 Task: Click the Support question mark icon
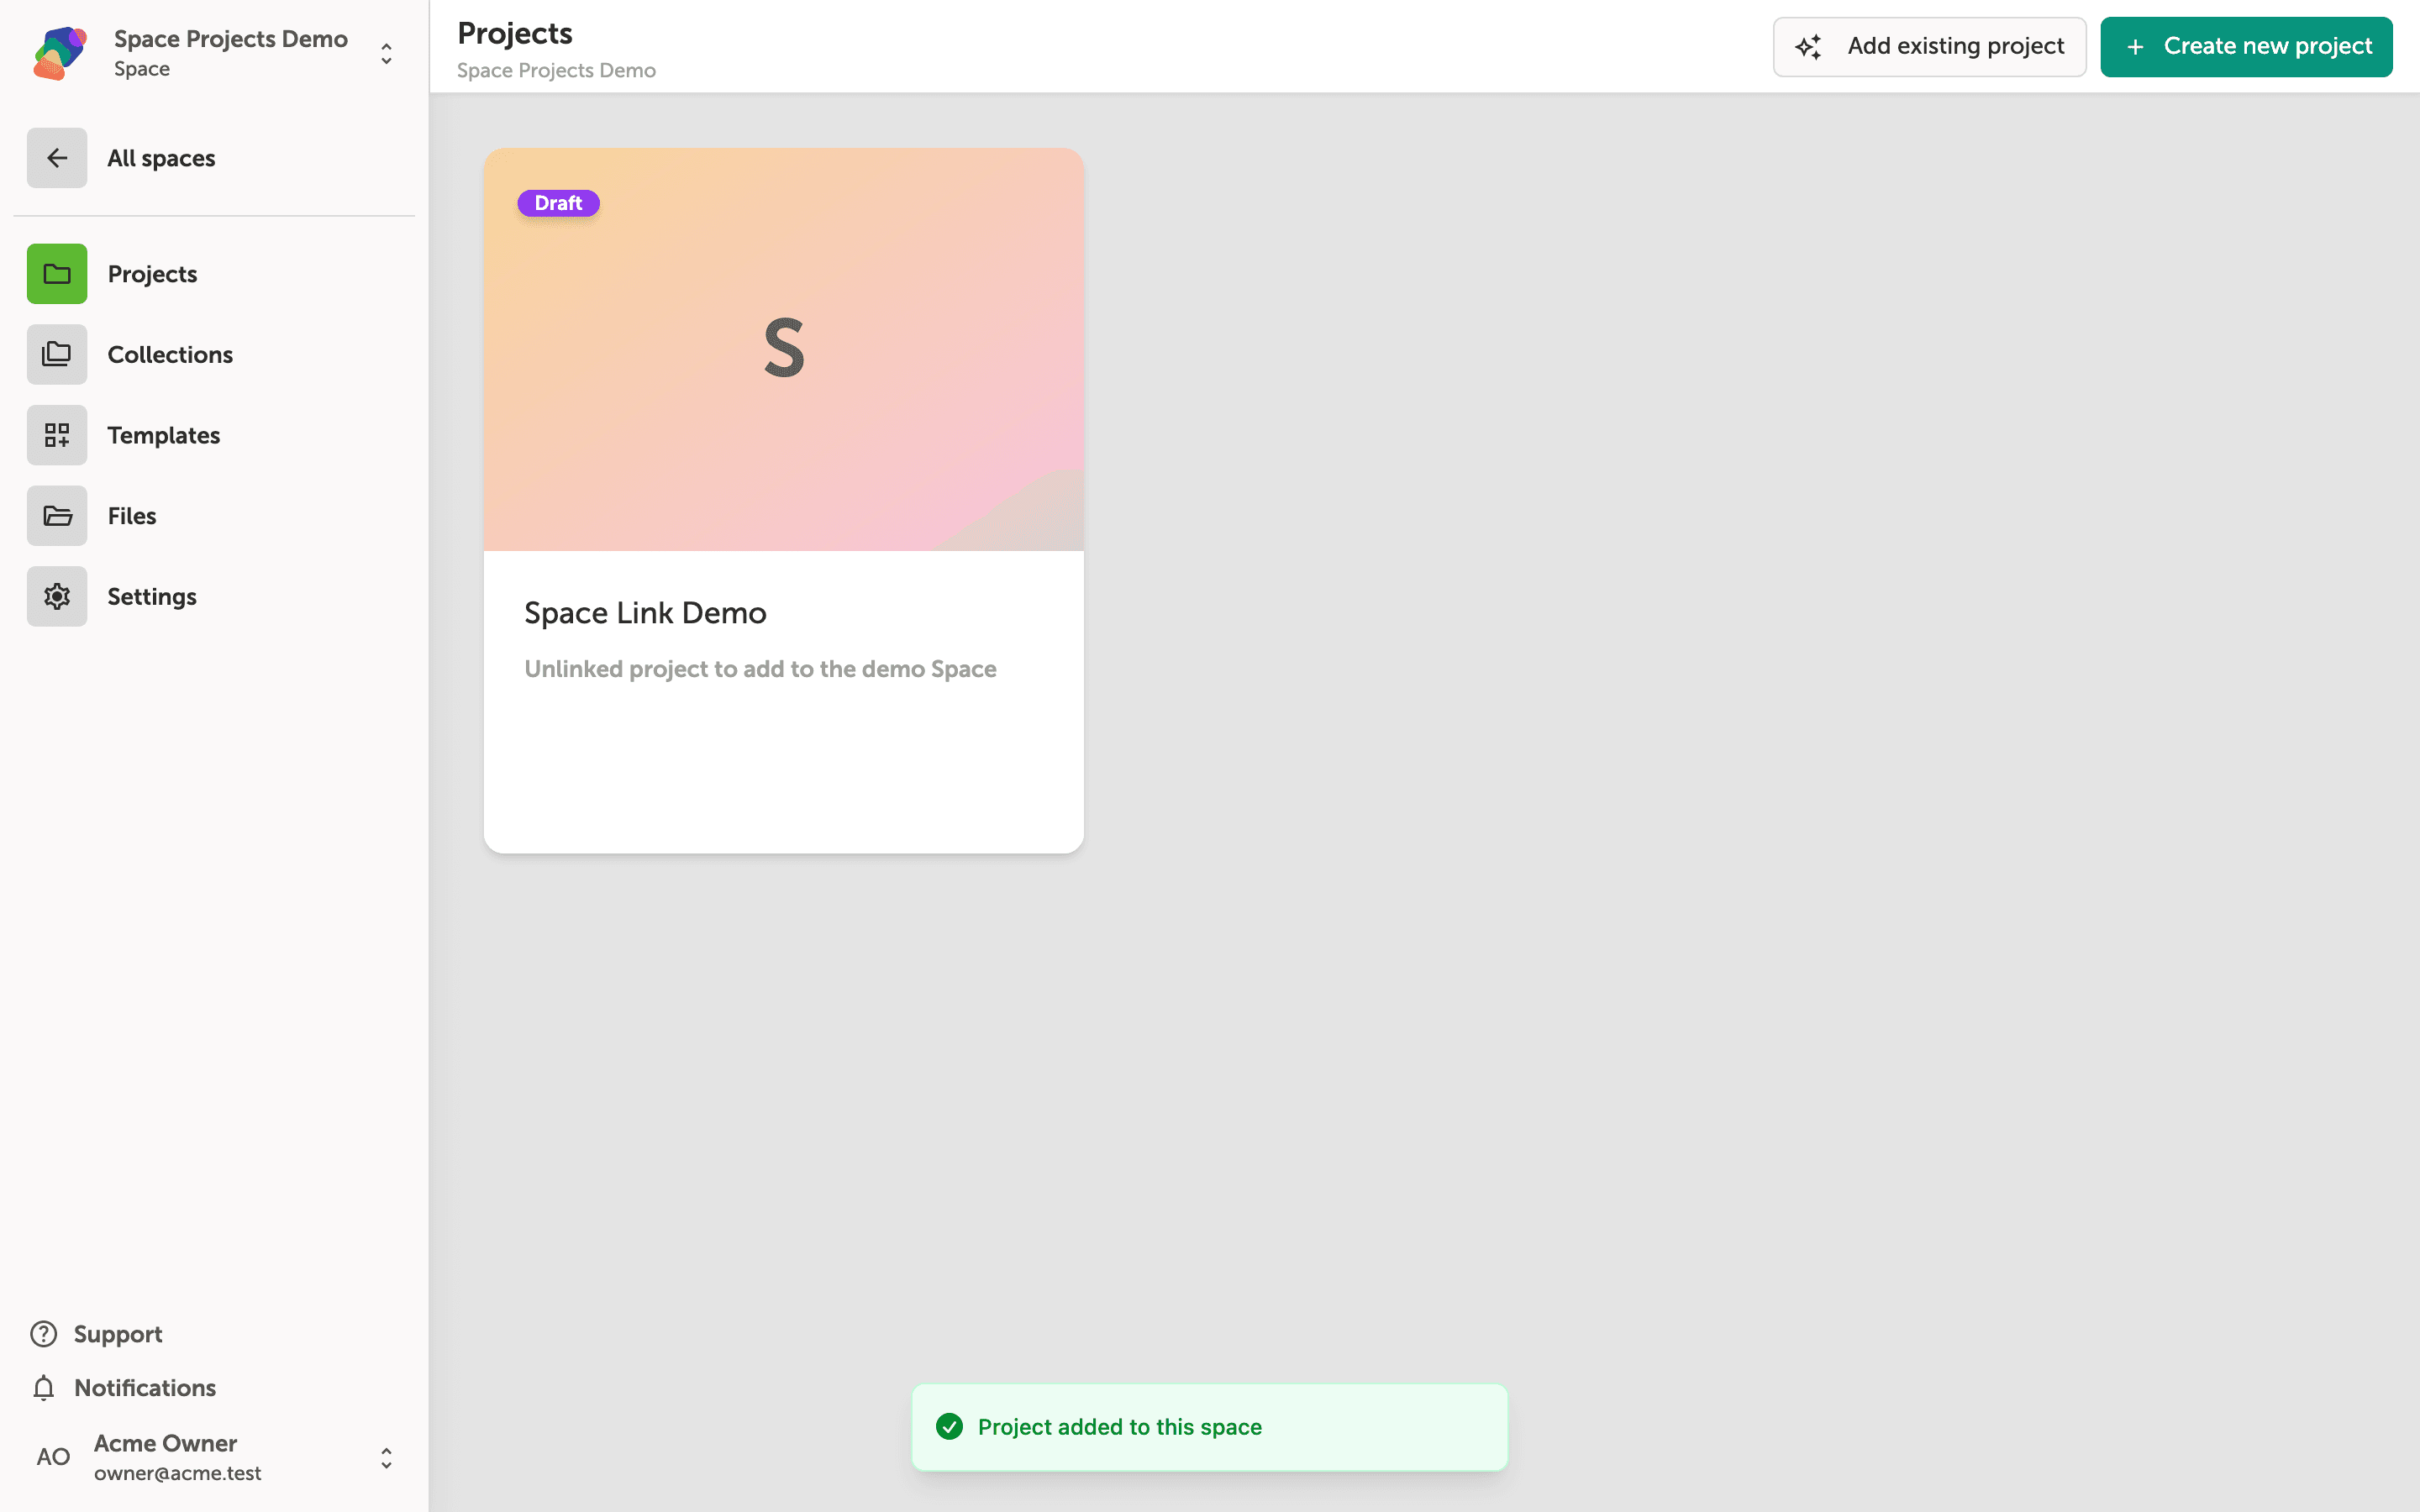pos(44,1334)
